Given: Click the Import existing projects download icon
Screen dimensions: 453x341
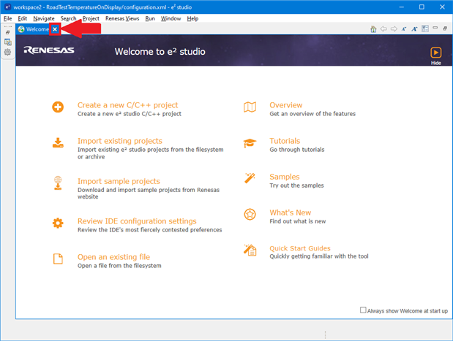Looking at the screenshot, I should [x=58, y=142].
